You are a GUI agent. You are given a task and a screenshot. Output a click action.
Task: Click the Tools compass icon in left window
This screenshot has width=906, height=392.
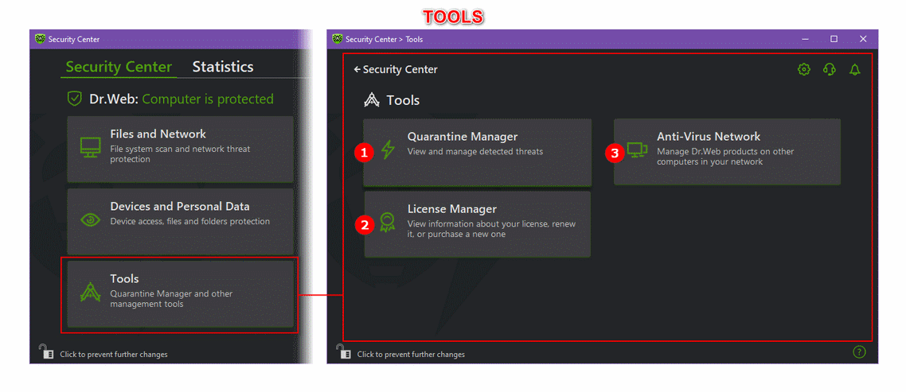tap(90, 293)
